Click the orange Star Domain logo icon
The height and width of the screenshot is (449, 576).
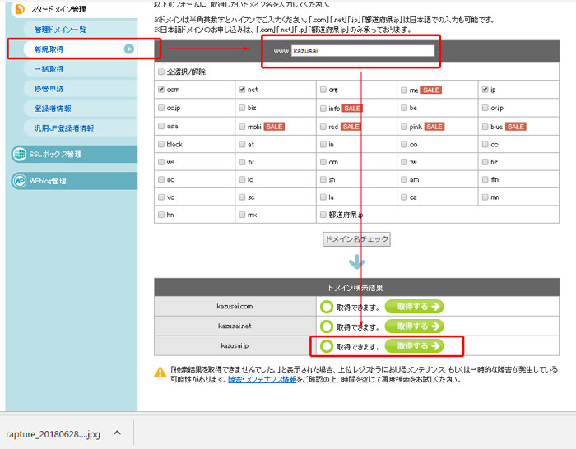(19, 9)
